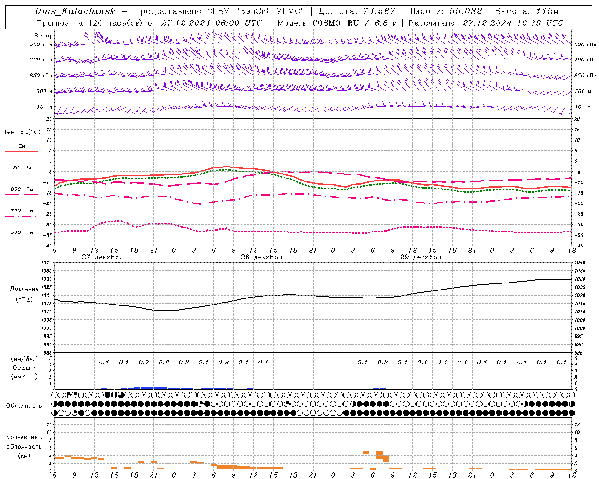
Task: Click the forecast start time 27.12.2024 06:00 UTC
Action: [x=211, y=23]
